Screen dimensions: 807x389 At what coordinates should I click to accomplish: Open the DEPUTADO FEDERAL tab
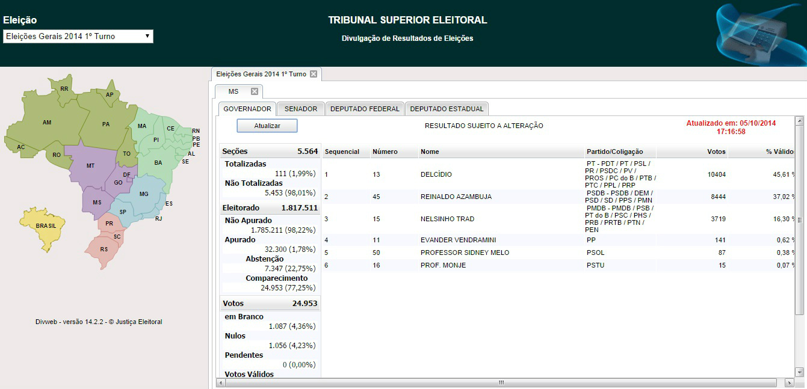pyautogui.click(x=365, y=109)
